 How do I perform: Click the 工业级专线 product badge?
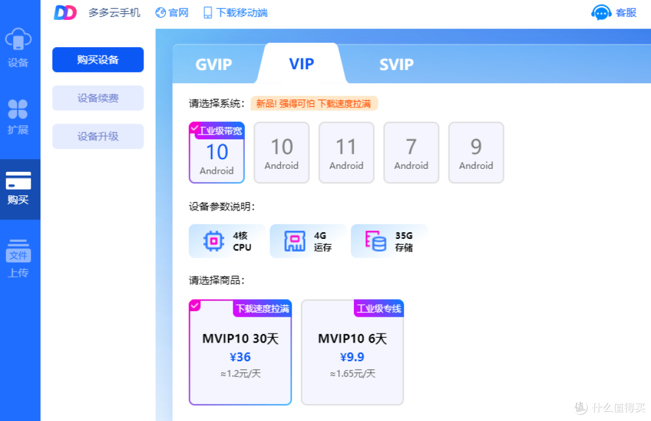379,309
